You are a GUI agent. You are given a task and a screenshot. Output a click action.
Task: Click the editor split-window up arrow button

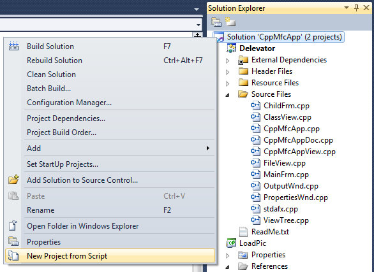point(197,35)
